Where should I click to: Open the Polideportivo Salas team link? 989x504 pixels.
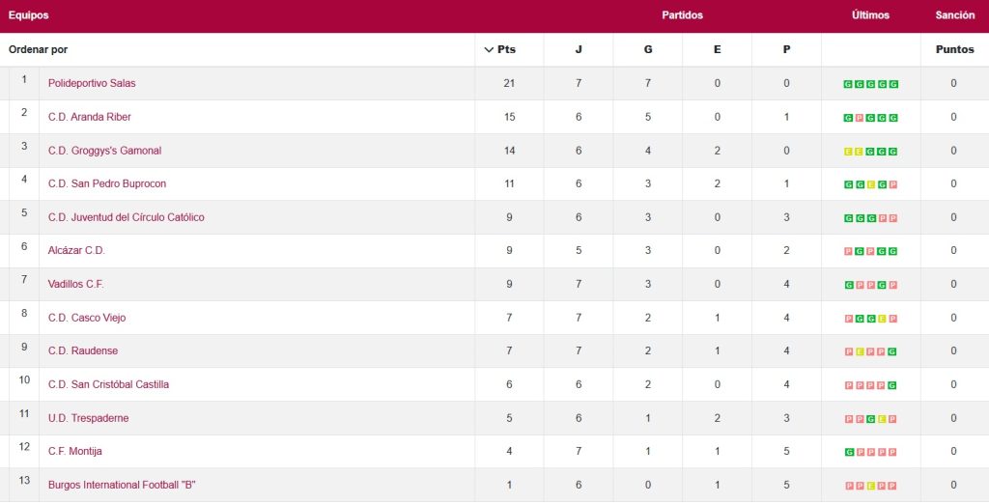point(92,83)
